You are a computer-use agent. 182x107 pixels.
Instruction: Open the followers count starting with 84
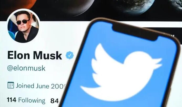[x=54, y=101]
